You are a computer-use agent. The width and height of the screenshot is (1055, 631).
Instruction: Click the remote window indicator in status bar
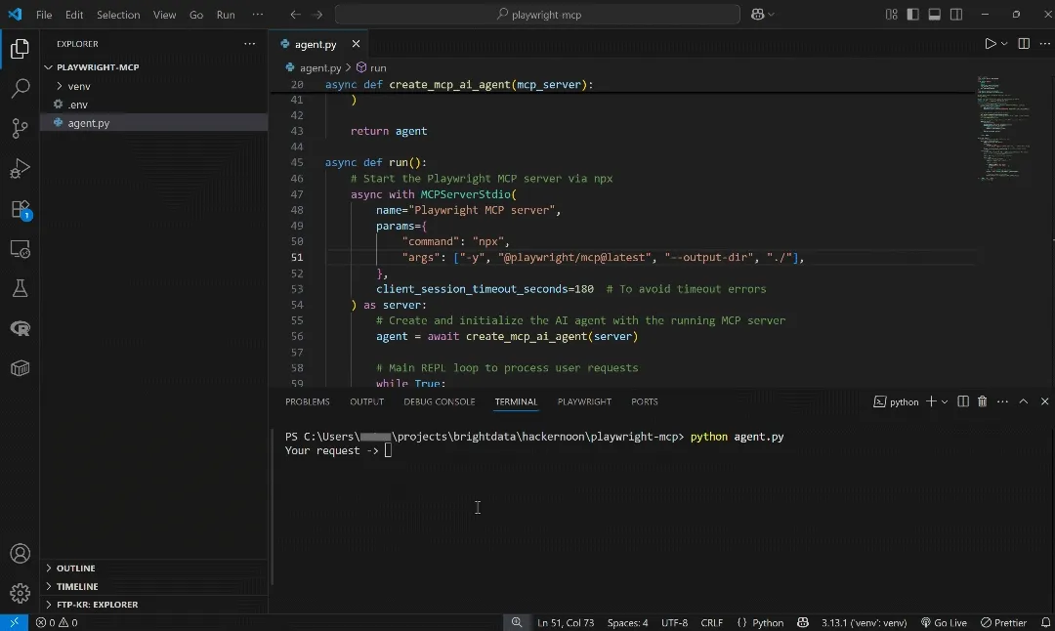click(x=14, y=622)
